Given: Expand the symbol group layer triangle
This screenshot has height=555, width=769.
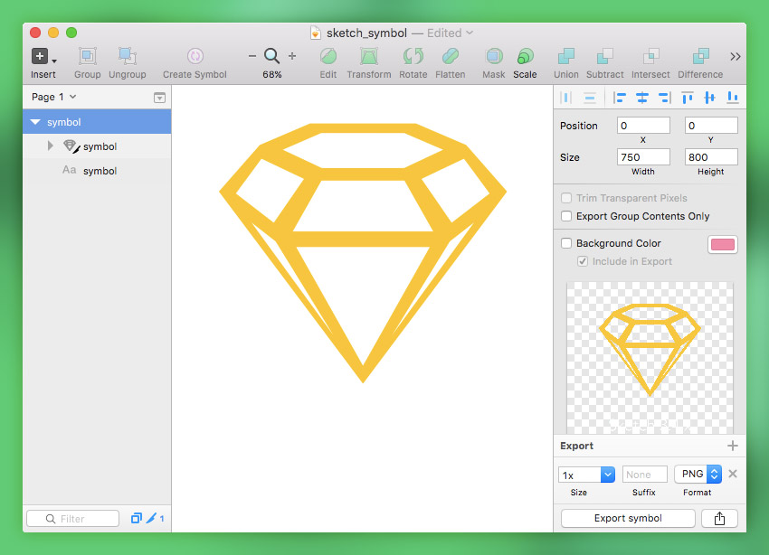Looking at the screenshot, I should click(51, 146).
